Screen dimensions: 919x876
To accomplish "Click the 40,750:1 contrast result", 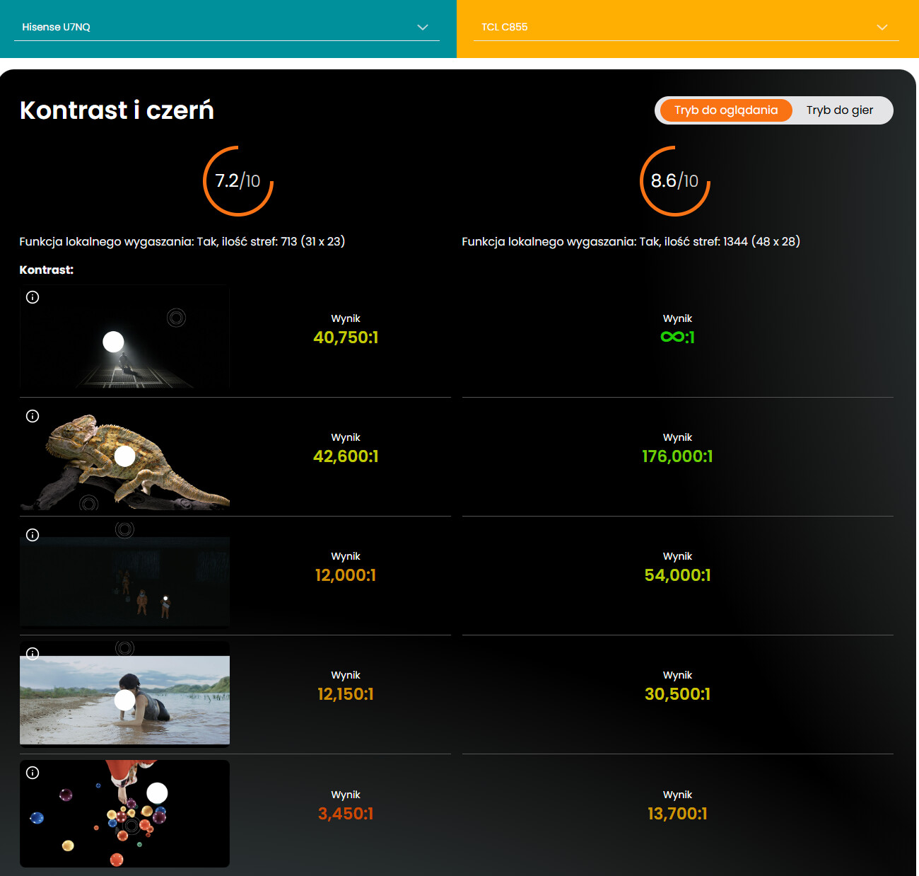I will (x=346, y=338).
